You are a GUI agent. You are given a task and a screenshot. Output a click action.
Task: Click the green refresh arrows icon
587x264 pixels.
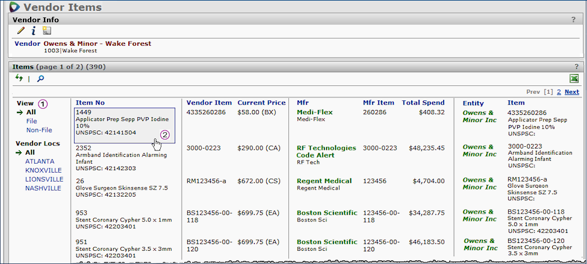[19, 78]
